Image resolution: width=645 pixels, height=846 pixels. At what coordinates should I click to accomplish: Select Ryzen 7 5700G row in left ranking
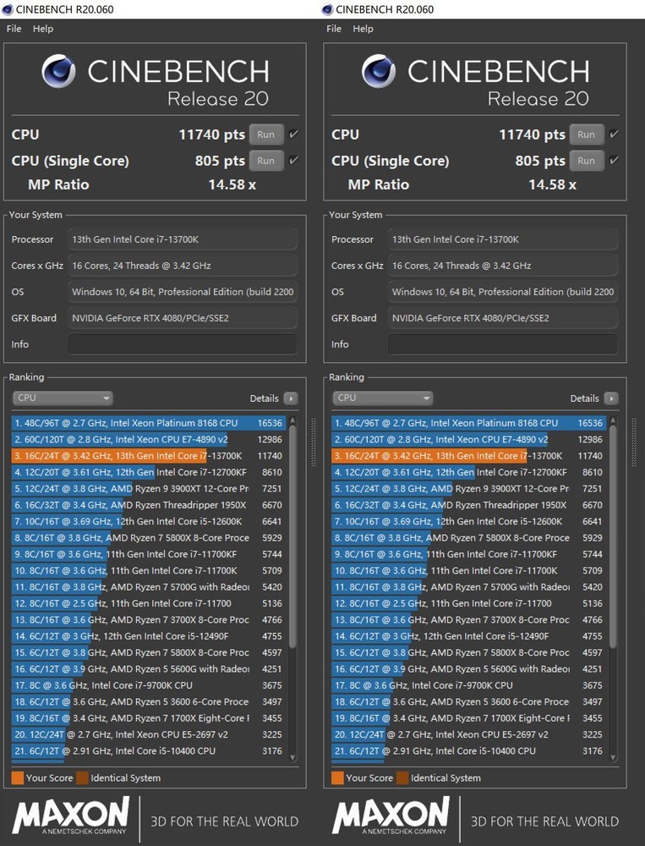coord(149,587)
